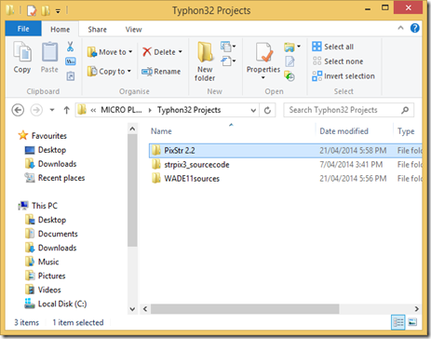Expand the Delete dropdown arrow
This screenshot has height=339, width=431.
pyautogui.click(x=181, y=52)
